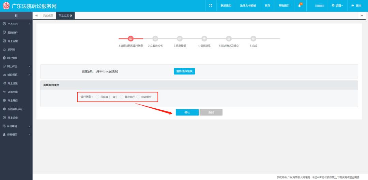Click the 系列案 stack icon
The image size is (368, 180).
click(4, 50)
